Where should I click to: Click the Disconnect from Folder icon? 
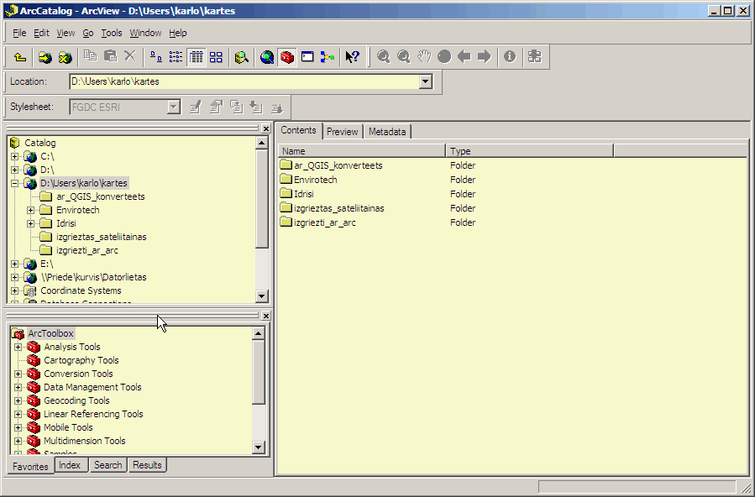65,57
